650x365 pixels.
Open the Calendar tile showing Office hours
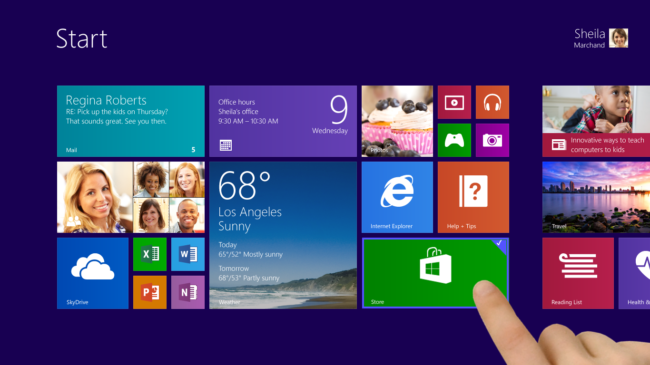(283, 121)
